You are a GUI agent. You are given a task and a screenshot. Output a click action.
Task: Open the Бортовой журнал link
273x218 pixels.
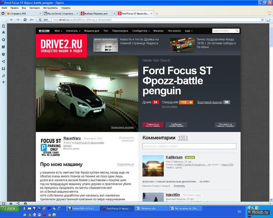point(210,102)
